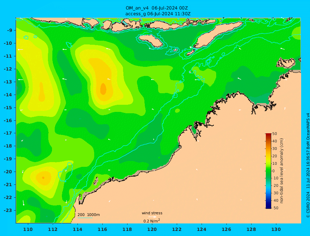Screen dimensions: 310x236
Task: Click the green zero region of the colorbar
Action: [268, 171]
